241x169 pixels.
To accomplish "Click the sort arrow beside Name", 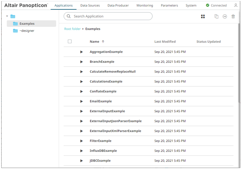I will click(103, 42).
